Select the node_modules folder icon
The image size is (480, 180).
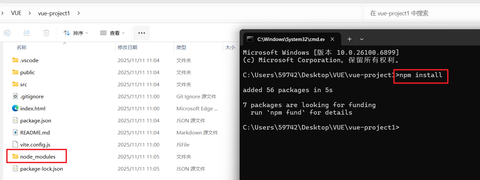(x=15, y=157)
